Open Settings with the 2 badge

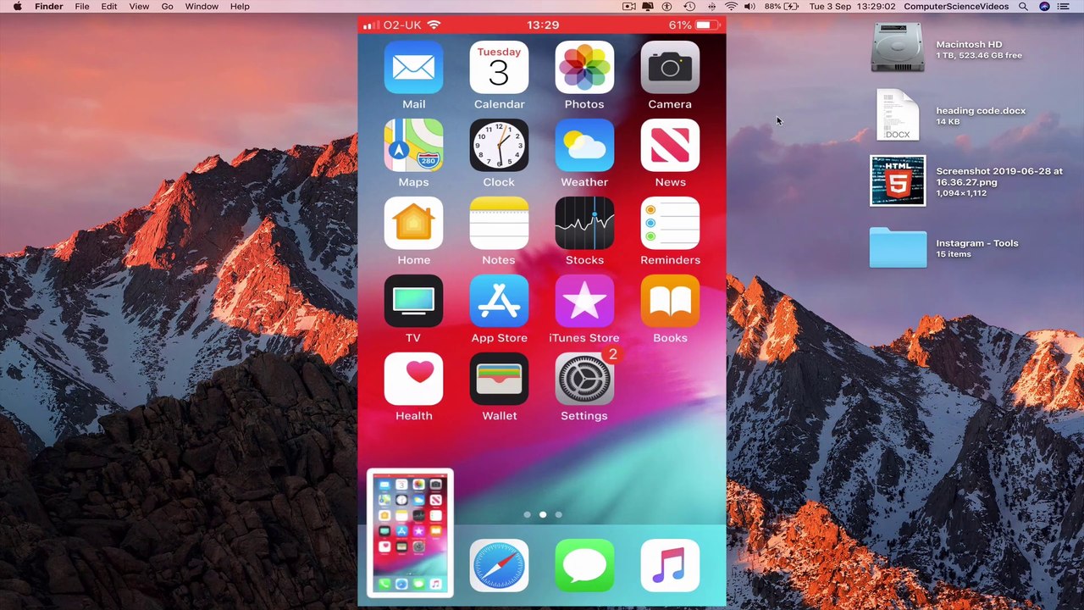(584, 380)
